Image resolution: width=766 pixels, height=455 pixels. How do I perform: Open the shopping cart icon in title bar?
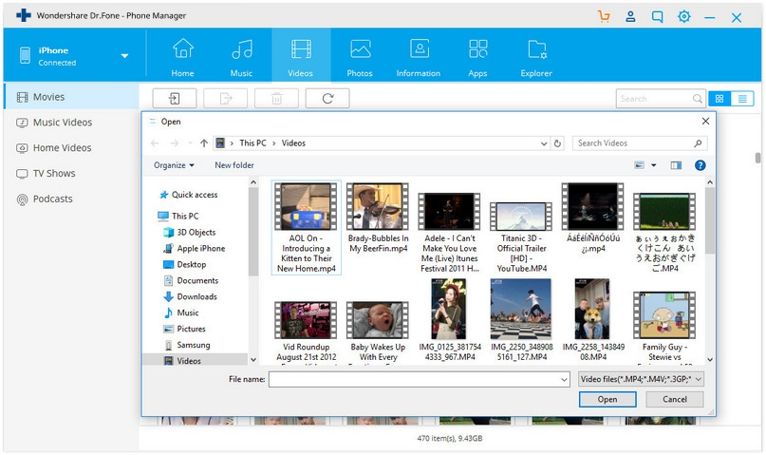tap(604, 16)
